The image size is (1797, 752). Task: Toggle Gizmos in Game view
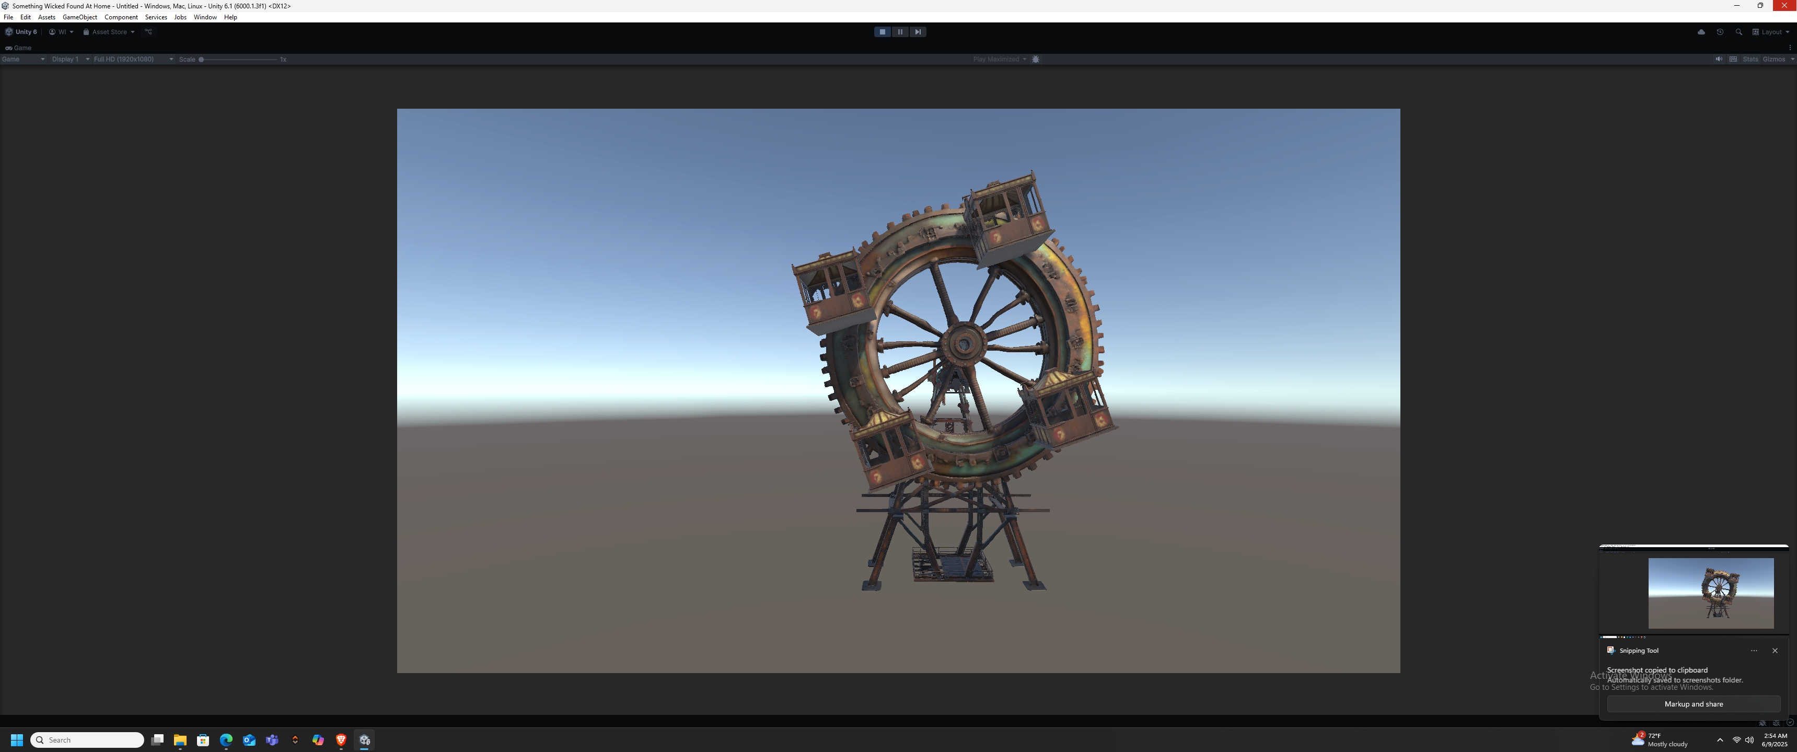pyautogui.click(x=1773, y=59)
